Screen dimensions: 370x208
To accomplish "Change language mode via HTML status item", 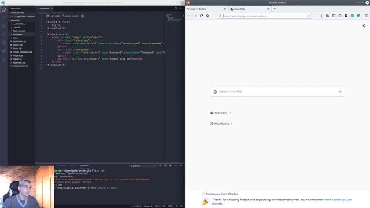I will [170, 206].
